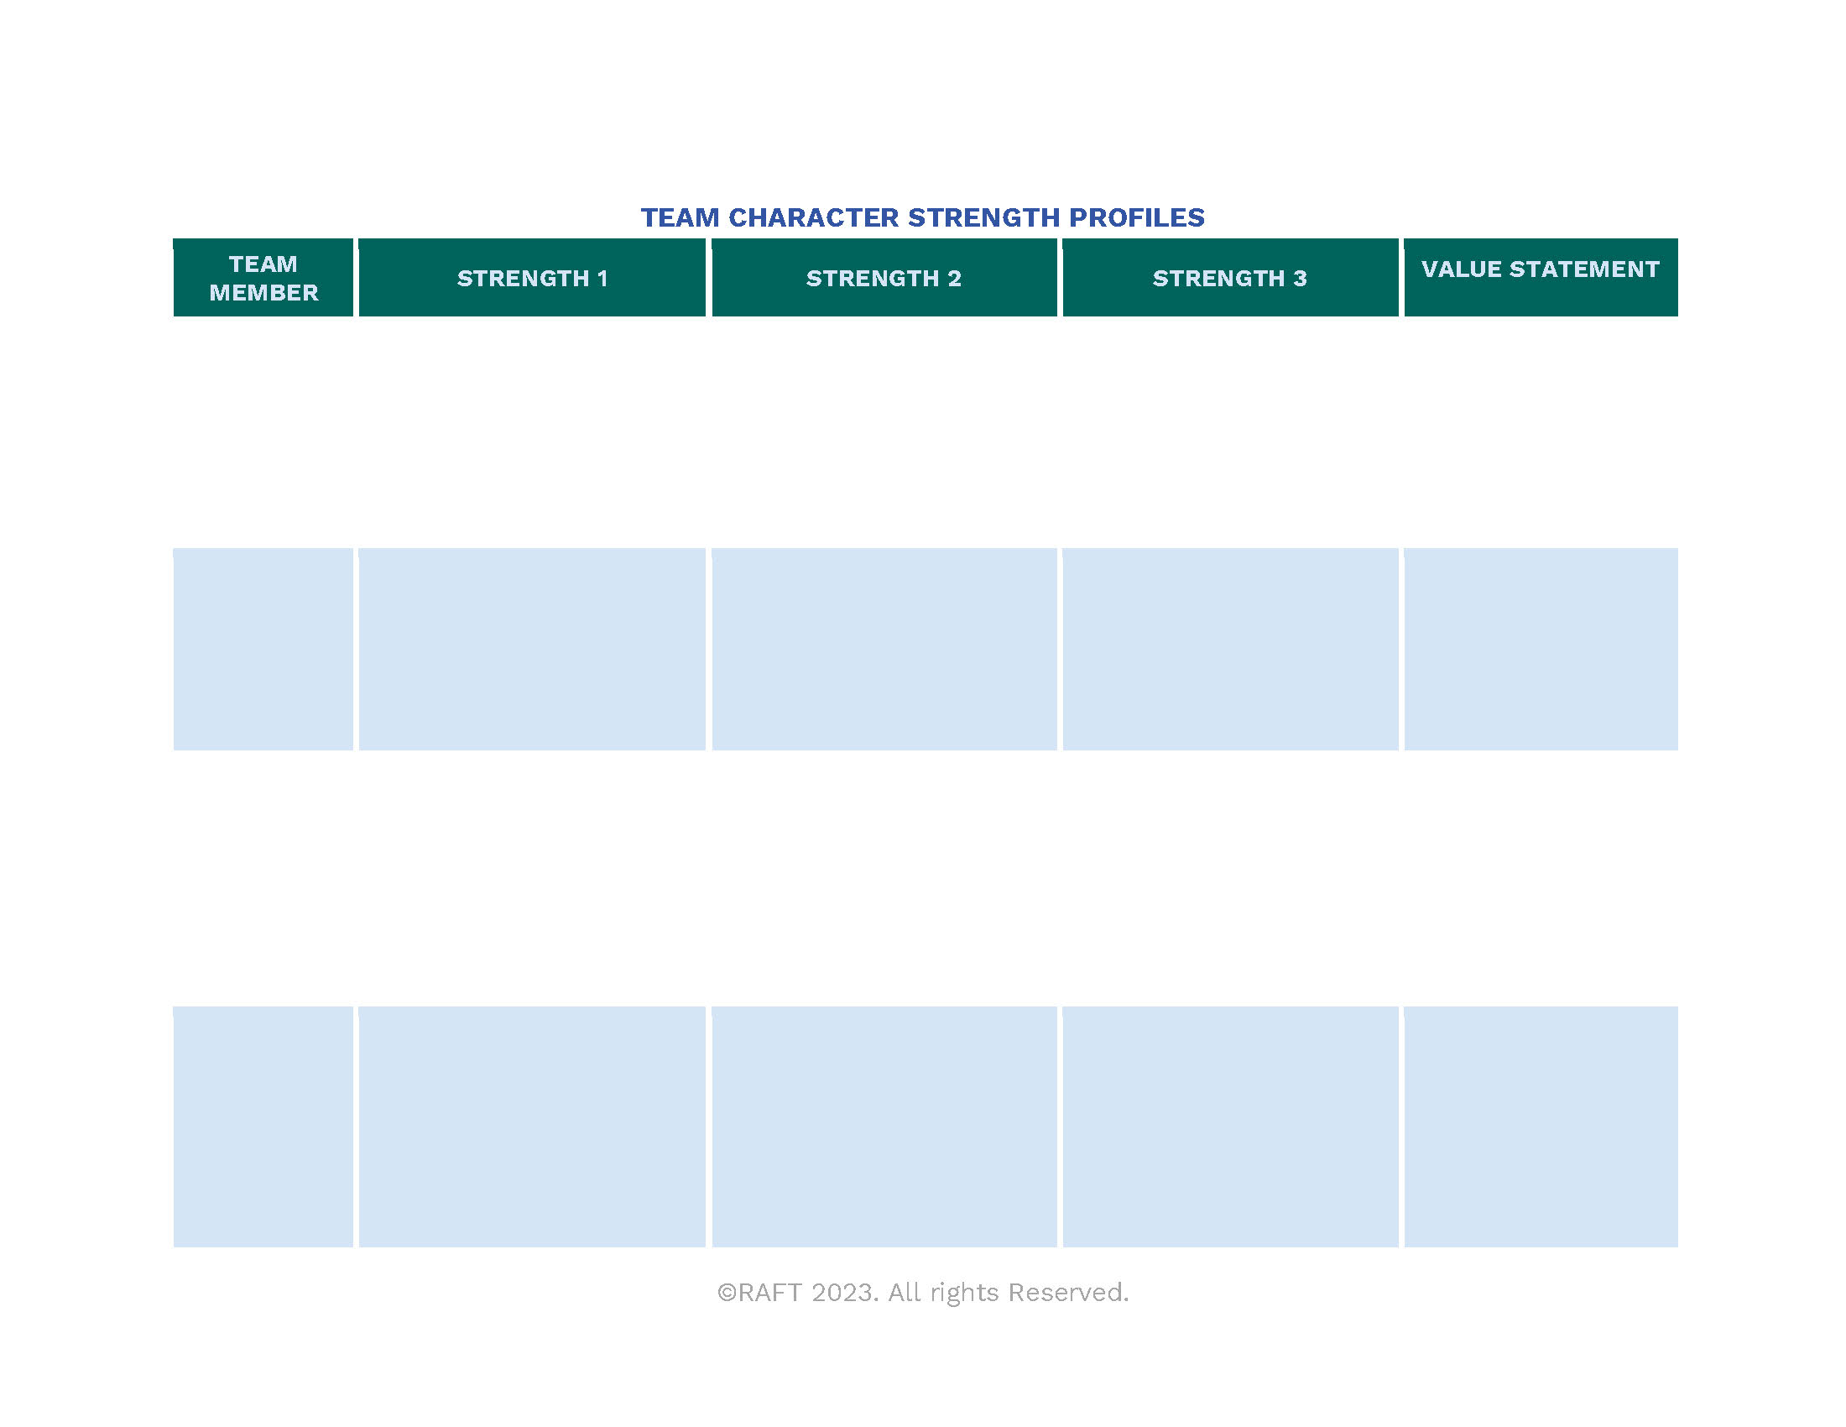The width and height of the screenshot is (1846, 1427).
Task: Select the STRENGTH 2 column header
Action: click(x=884, y=277)
